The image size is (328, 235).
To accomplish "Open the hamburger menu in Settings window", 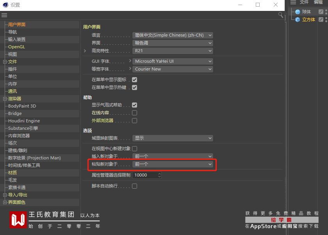I will (4, 15).
